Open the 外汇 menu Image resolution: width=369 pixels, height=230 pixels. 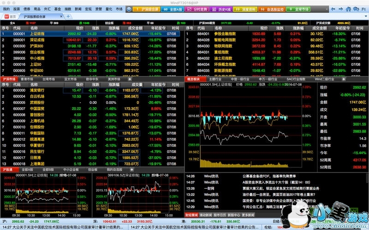pos(48,9)
